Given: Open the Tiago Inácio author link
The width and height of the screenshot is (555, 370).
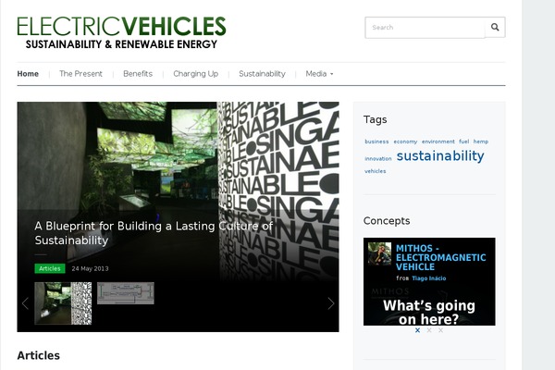Looking at the screenshot, I should tap(429, 278).
